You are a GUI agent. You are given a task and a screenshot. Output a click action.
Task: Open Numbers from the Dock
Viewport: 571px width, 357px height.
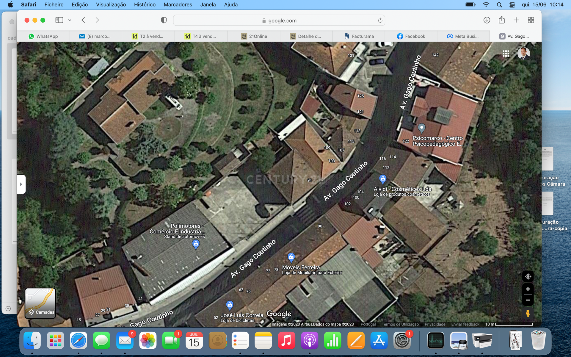332,340
